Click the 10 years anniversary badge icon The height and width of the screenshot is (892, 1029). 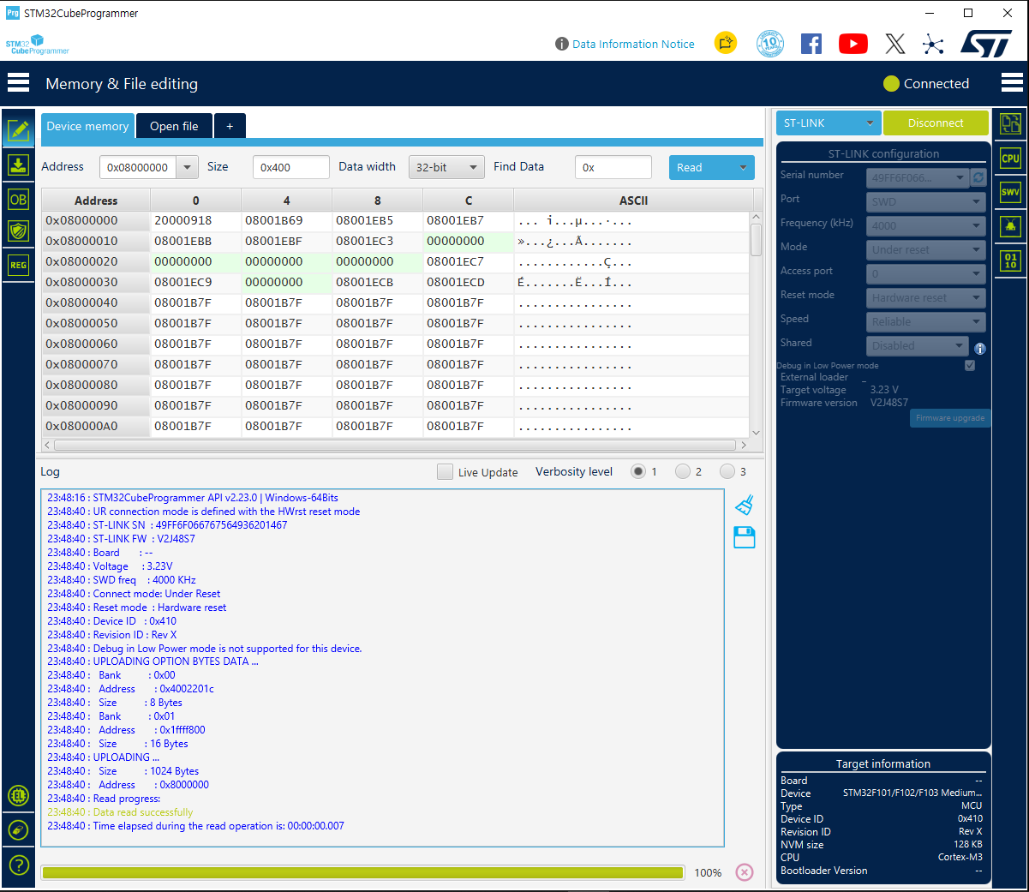(770, 43)
